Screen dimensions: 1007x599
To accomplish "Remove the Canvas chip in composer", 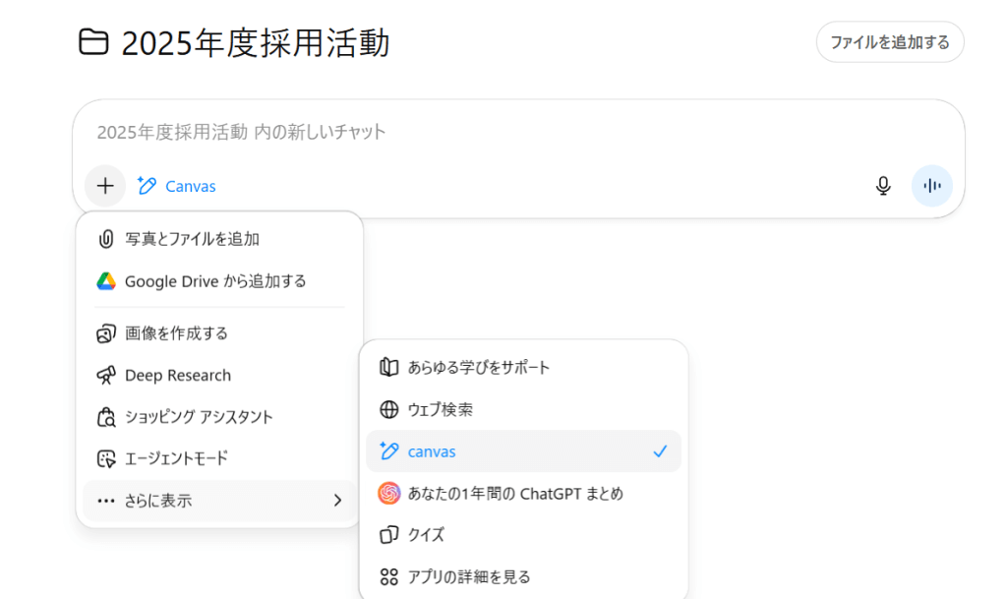I will [177, 186].
